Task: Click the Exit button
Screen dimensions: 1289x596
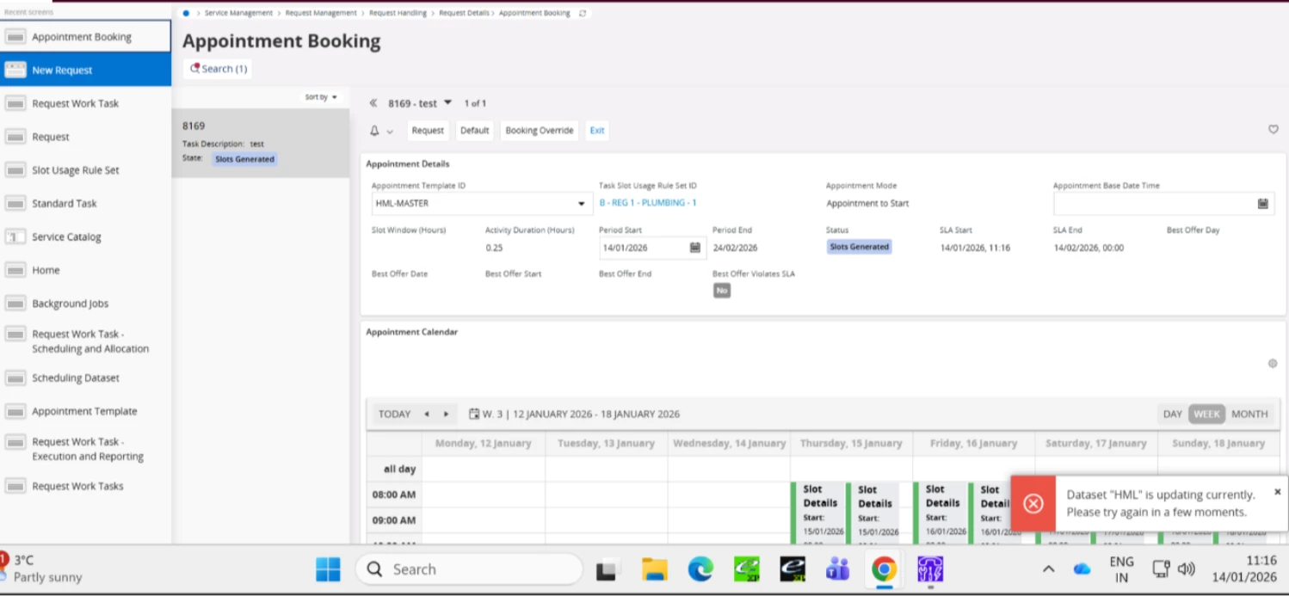Action: point(597,131)
